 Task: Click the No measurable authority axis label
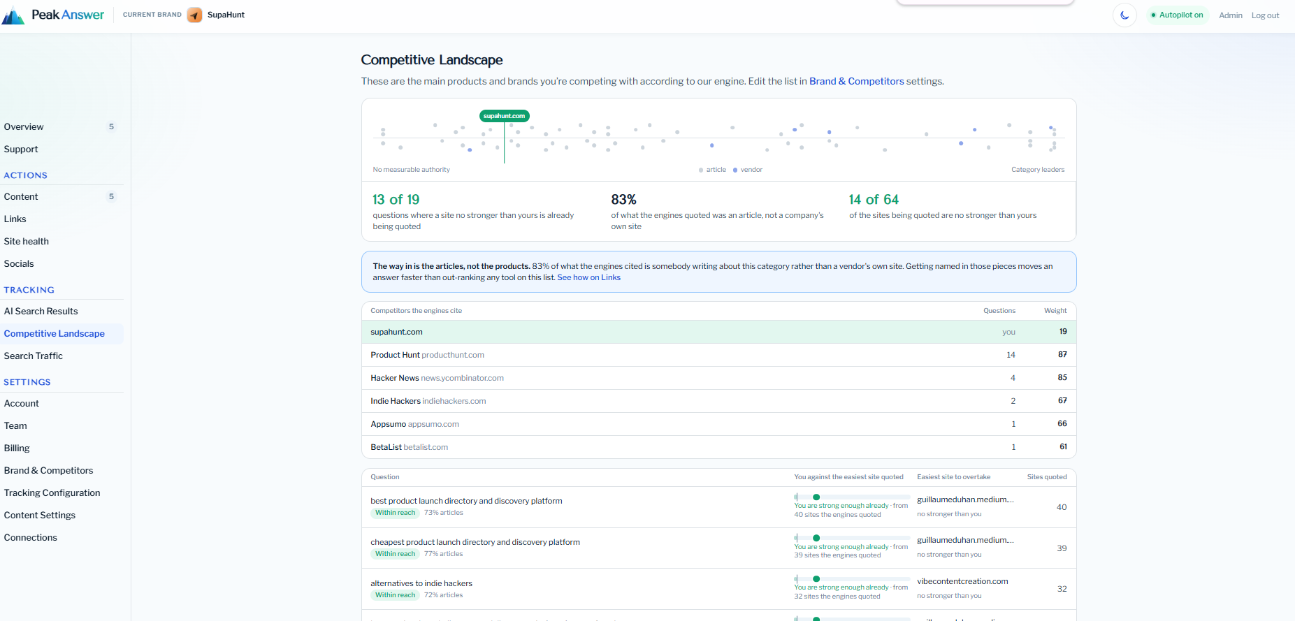click(411, 170)
